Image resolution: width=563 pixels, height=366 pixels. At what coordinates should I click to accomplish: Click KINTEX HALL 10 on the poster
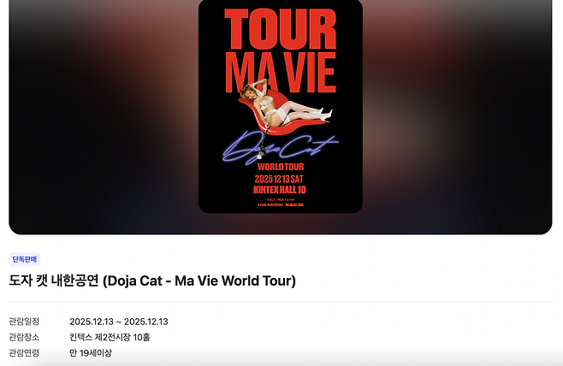pos(280,190)
